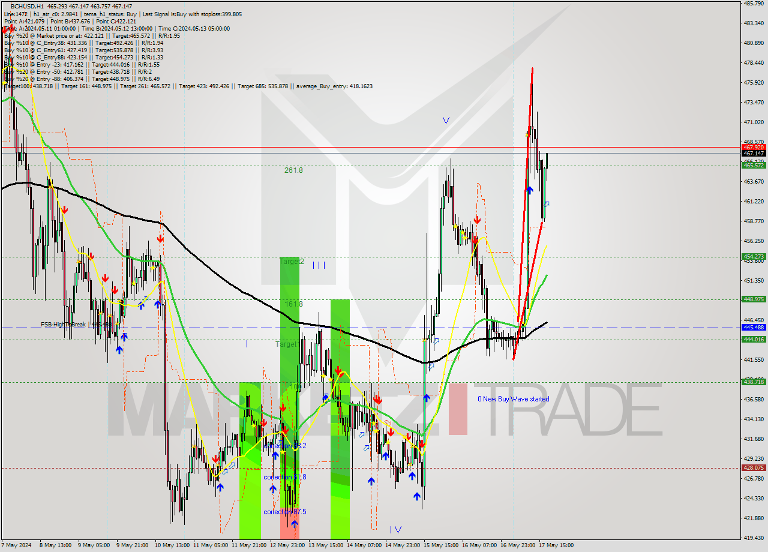The height and width of the screenshot is (552, 768).
Task: Click the 485.790 axis value
Action: click(x=753, y=4)
